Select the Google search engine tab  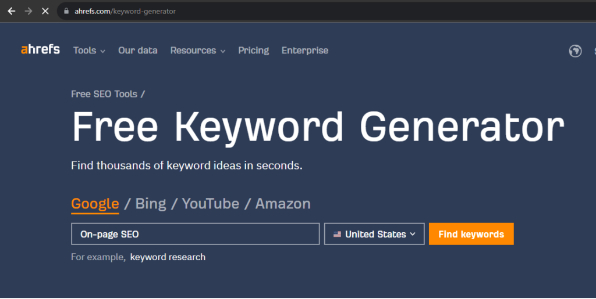[95, 204]
